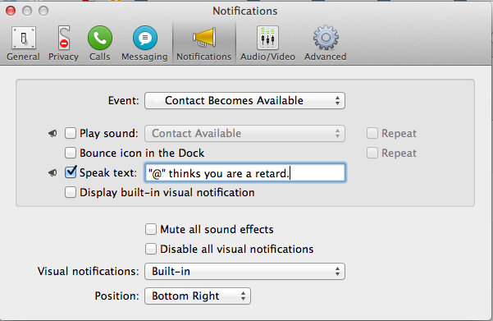The width and height of the screenshot is (493, 321).
Task: Open the Advanced gear preferences pane
Action: point(326,44)
